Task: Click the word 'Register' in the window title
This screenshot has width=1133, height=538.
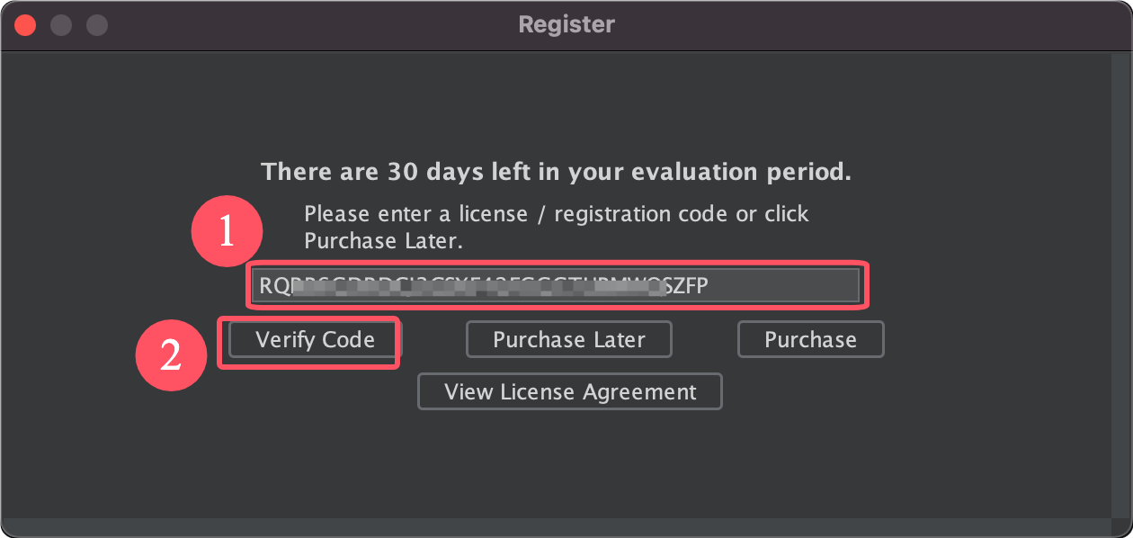Action: (x=566, y=25)
